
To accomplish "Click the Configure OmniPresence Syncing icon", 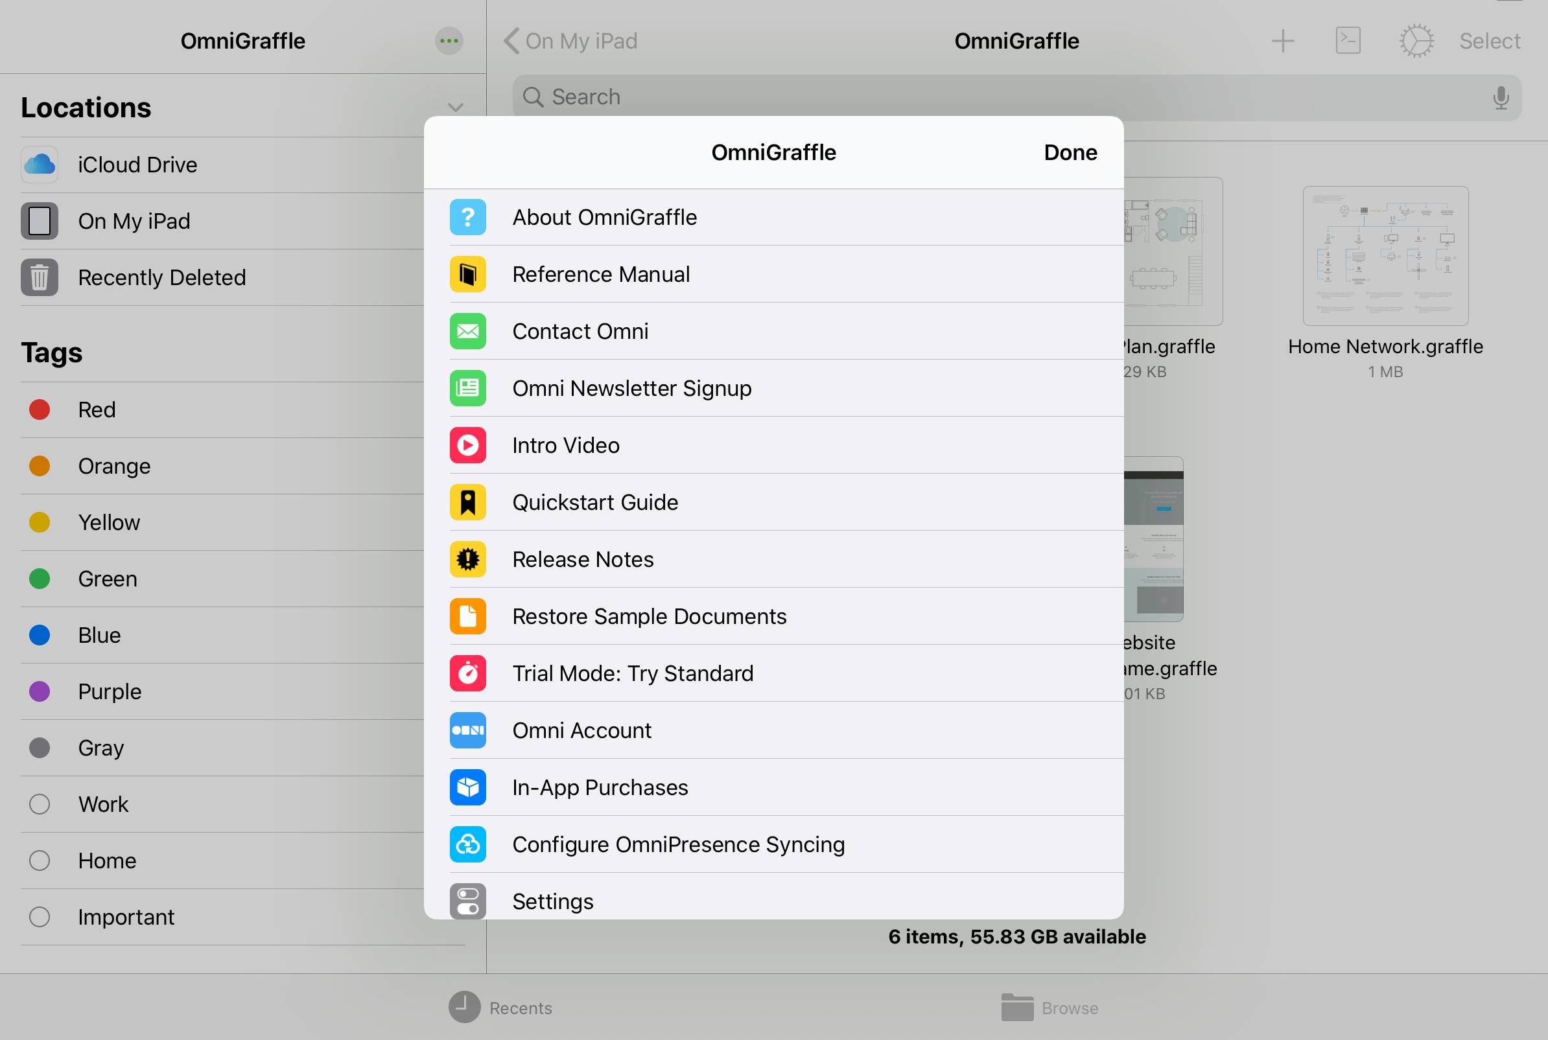I will click(468, 845).
